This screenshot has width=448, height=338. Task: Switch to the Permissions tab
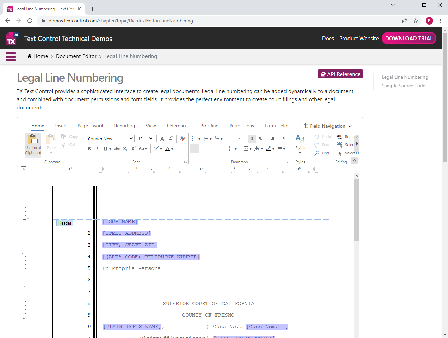[242, 126]
